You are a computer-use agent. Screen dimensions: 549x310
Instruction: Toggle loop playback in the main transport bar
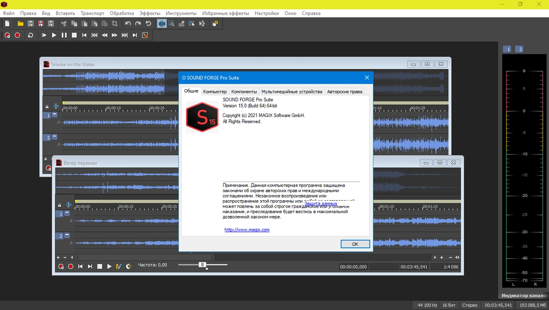click(x=30, y=35)
